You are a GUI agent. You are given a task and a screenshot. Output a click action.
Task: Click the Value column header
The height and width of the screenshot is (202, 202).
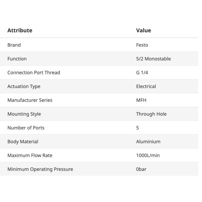coord(143,30)
